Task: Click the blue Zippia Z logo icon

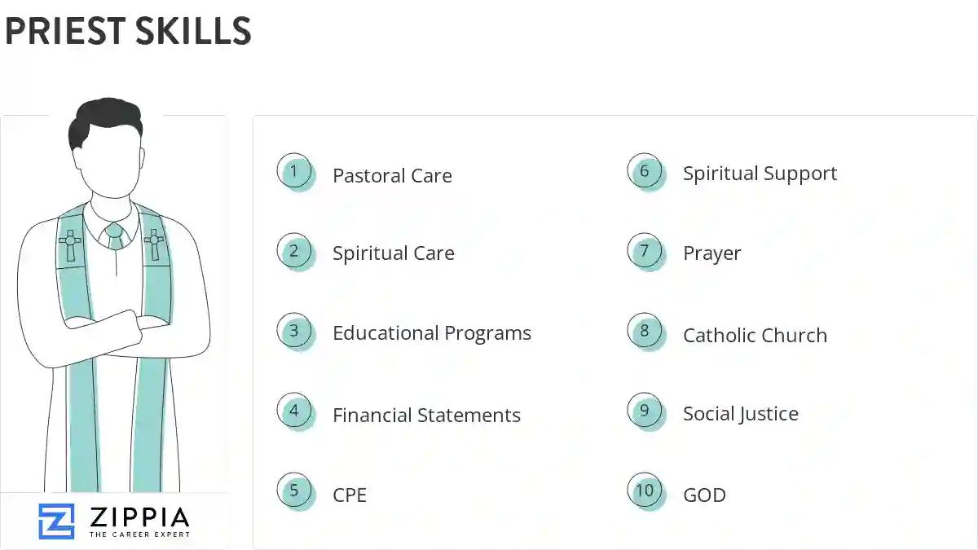Action: [56, 521]
